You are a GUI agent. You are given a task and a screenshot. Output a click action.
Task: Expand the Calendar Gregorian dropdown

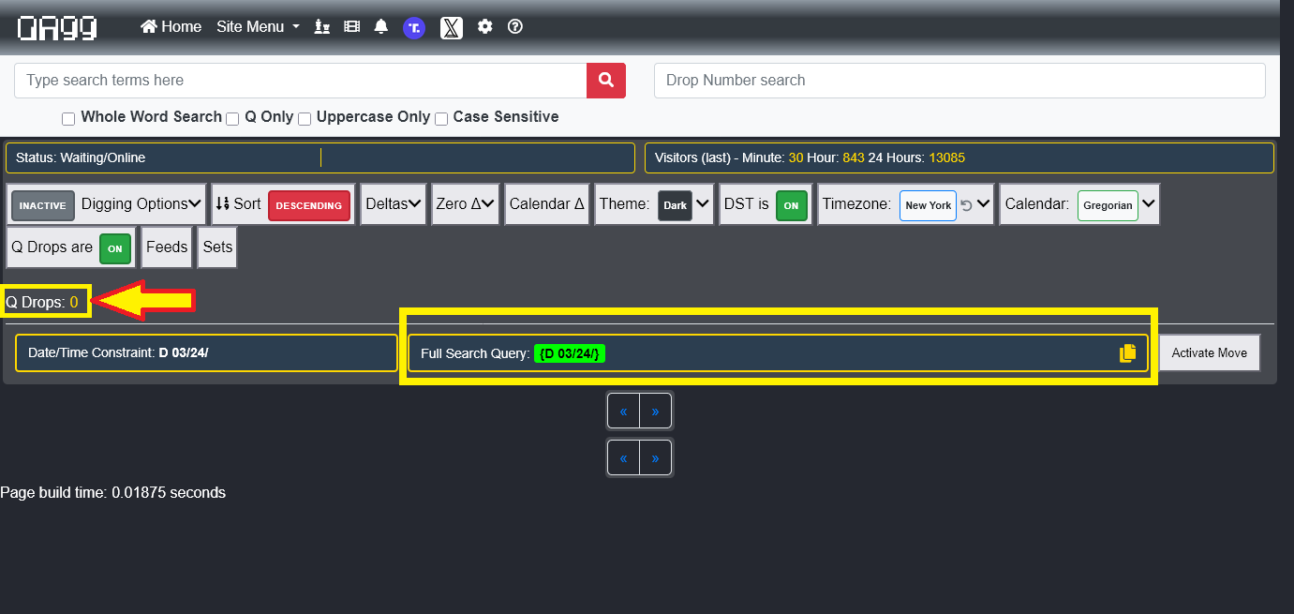(1148, 204)
